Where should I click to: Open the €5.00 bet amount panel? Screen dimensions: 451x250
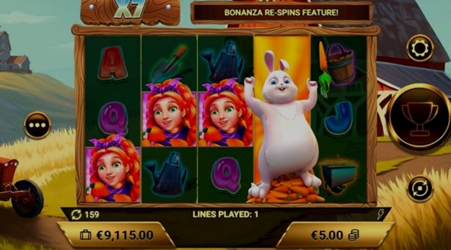tap(335, 235)
